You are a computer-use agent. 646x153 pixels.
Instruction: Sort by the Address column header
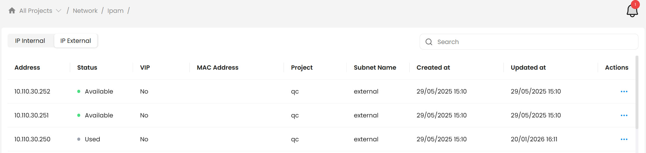[27, 68]
